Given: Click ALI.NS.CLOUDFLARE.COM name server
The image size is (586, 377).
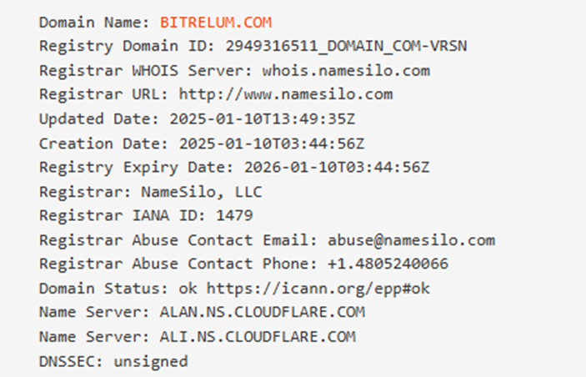Looking at the screenshot, I should pyautogui.click(x=258, y=337).
